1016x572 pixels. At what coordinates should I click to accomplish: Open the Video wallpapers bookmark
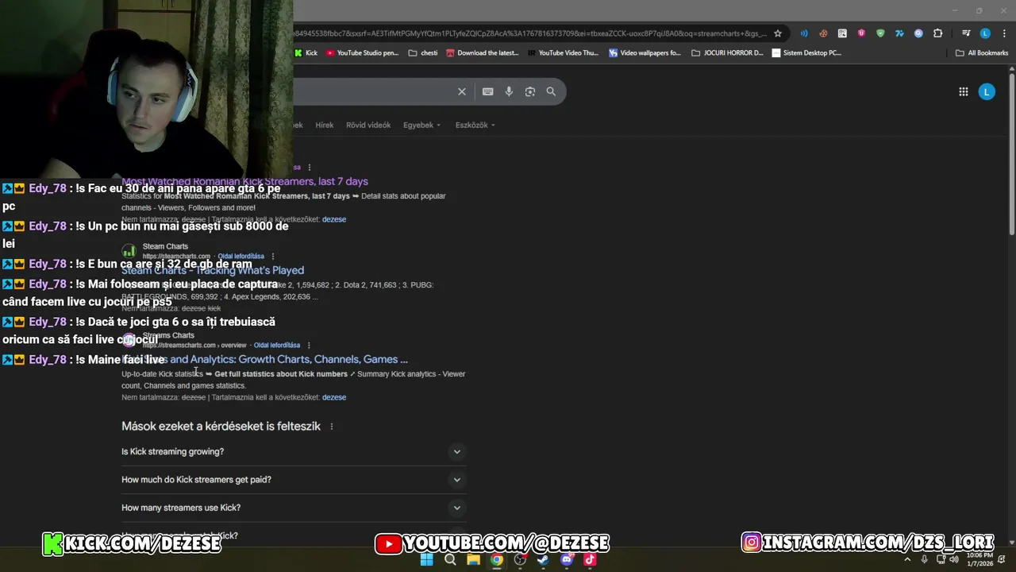[645, 53]
